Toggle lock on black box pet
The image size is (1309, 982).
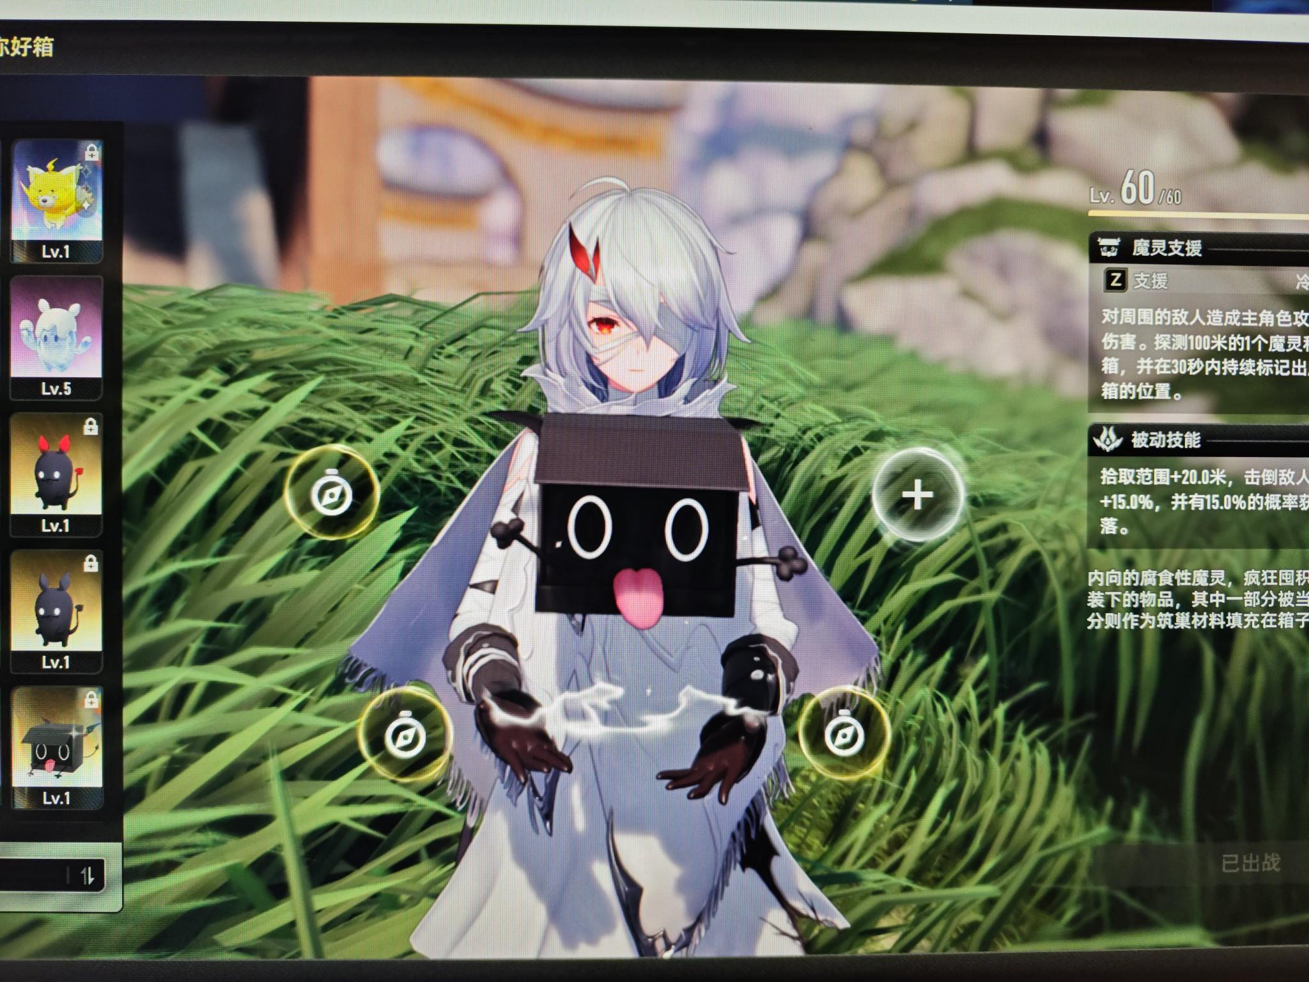tap(91, 700)
